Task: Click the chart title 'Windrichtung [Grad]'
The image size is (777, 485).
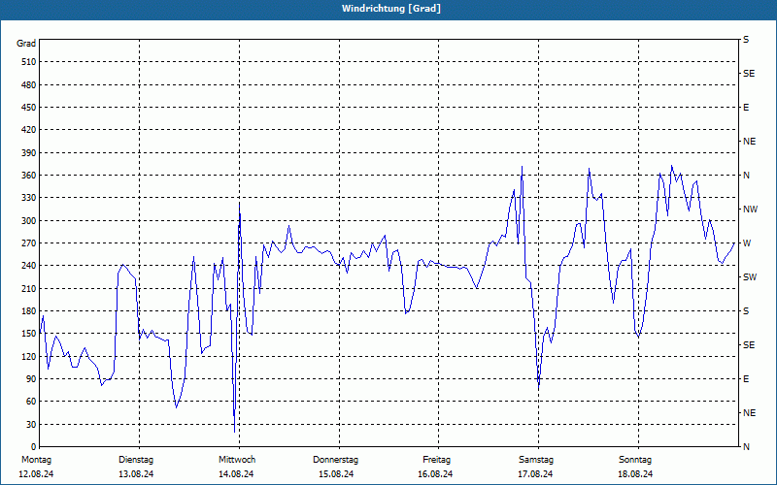Action: tap(391, 9)
